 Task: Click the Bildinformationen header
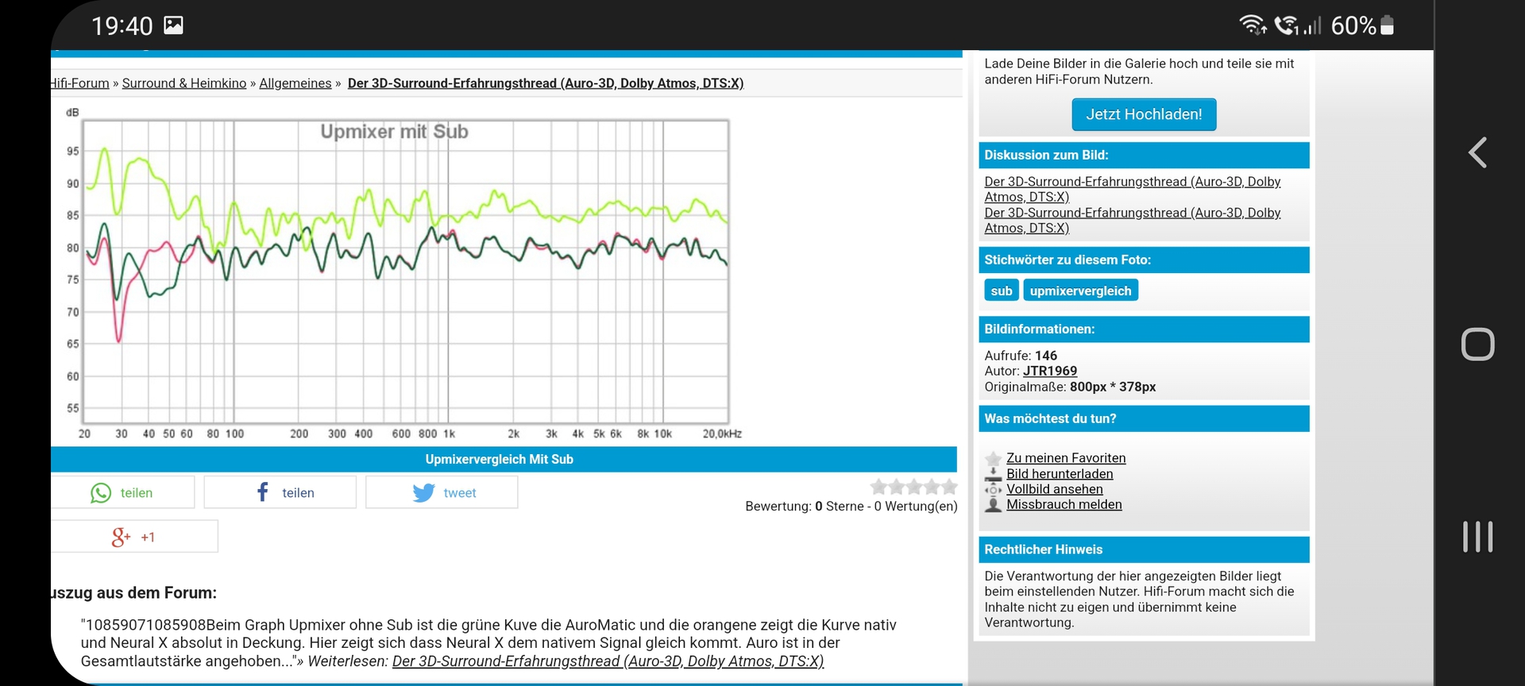(1144, 330)
